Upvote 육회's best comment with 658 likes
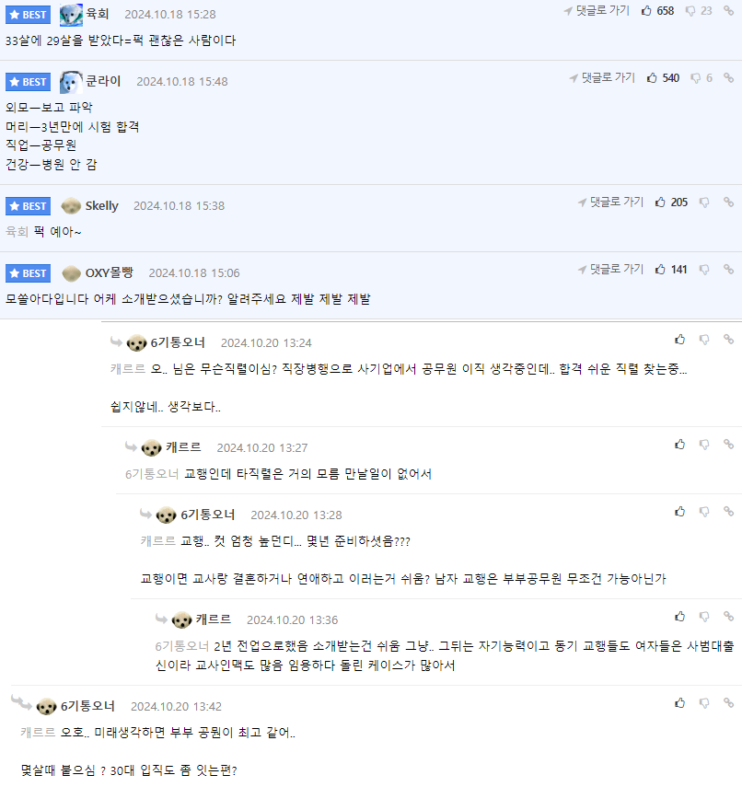 (646, 11)
